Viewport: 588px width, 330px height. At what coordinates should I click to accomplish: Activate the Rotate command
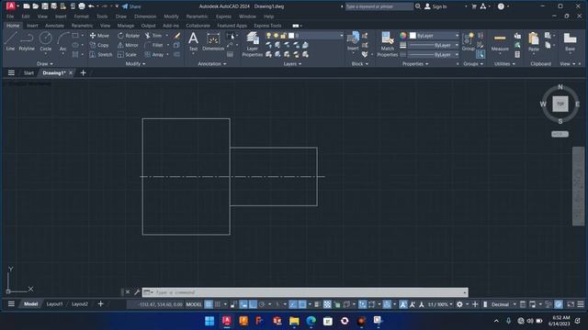coord(129,36)
